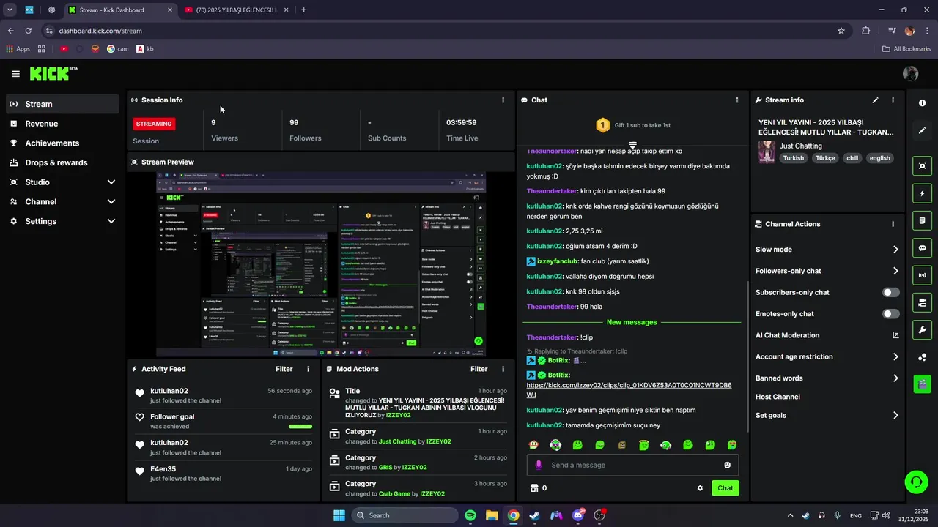This screenshot has width=938, height=527.
Task: Select the Stream - Kick Dashboard browser tab
Action: 120,10
